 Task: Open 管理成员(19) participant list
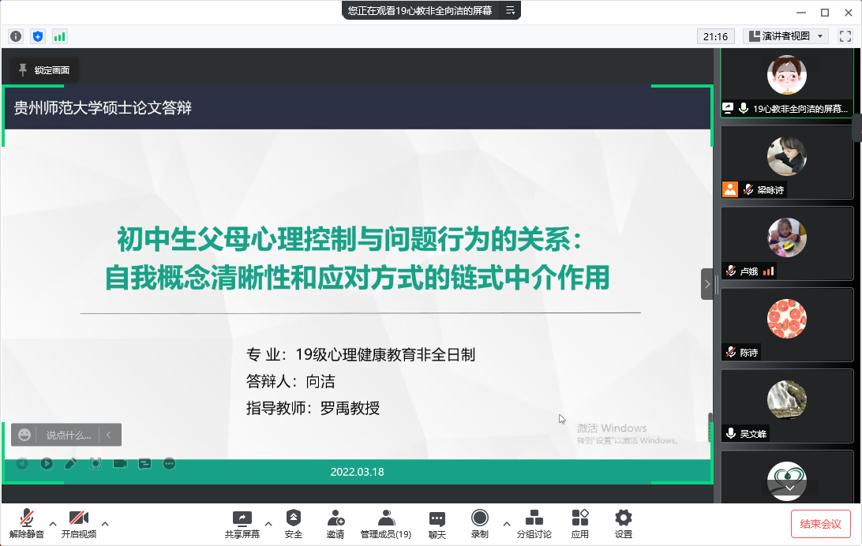[386, 524]
